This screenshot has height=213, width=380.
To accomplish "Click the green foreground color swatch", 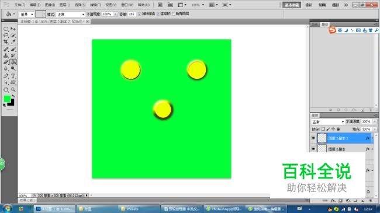I will coord(7,99).
